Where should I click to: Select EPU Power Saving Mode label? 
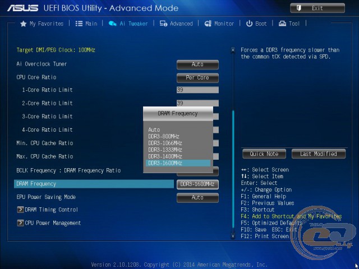pyautogui.click(x=46, y=197)
